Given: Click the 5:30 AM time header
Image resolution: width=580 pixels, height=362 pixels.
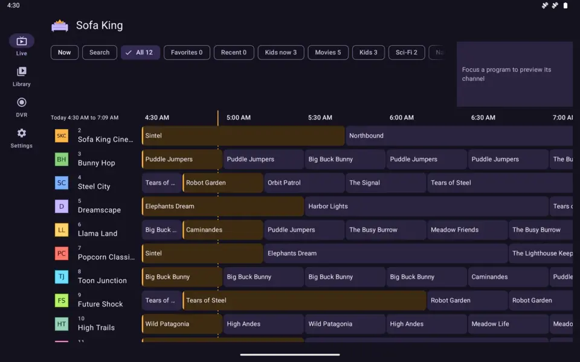Looking at the screenshot, I should click(x=320, y=118).
